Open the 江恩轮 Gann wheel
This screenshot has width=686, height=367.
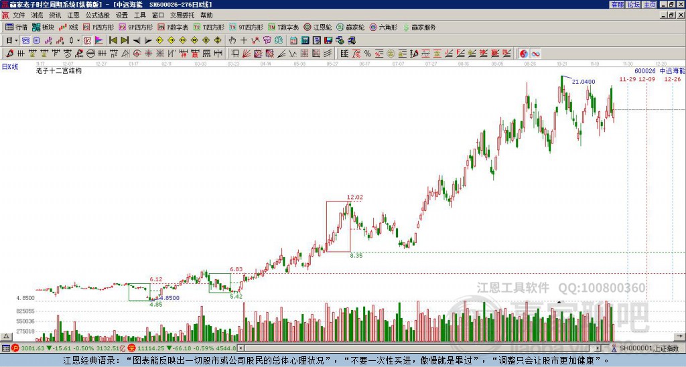[318, 27]
